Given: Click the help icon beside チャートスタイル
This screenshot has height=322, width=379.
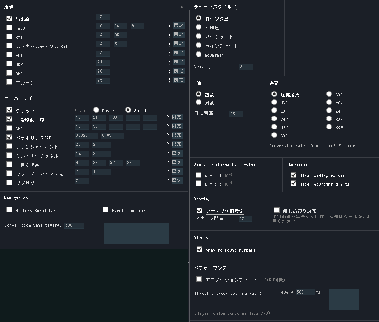Looking at the screenshot, I should (236, 7).
